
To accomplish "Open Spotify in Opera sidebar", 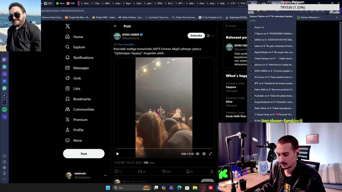I will pos(4,110).
